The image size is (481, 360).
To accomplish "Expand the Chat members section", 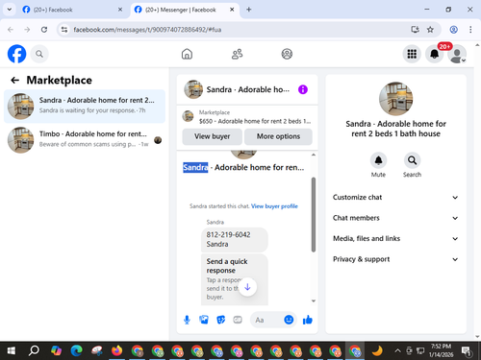I will click(x=395, y=218).
